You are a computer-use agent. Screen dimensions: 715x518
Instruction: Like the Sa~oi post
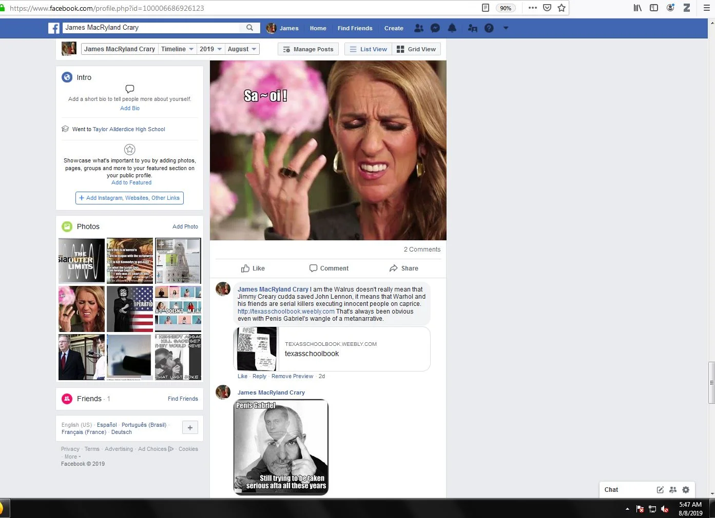pyautogui.click(x=253, y=268)
